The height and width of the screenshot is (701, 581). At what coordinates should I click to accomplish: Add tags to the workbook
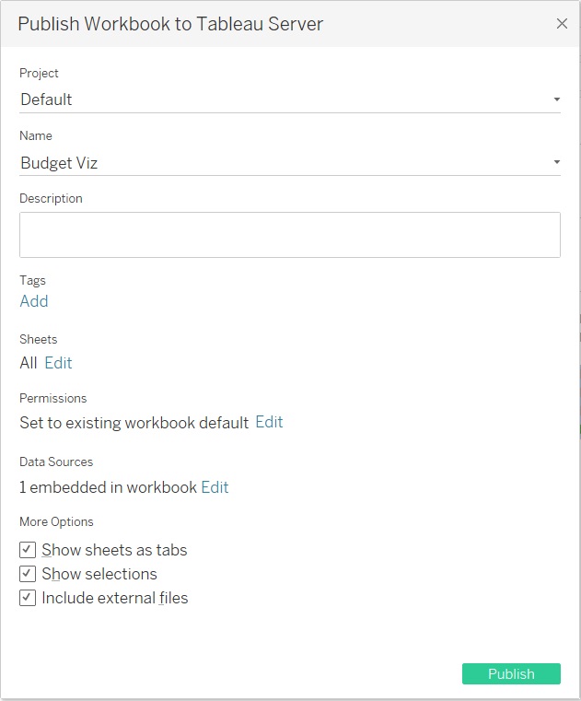(34, 301)
